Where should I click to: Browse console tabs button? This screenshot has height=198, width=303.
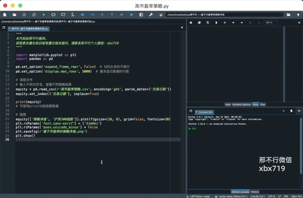pos(191,111)
